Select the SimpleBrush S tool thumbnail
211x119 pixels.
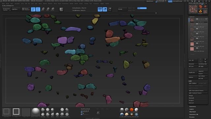(x=200, y=12)
